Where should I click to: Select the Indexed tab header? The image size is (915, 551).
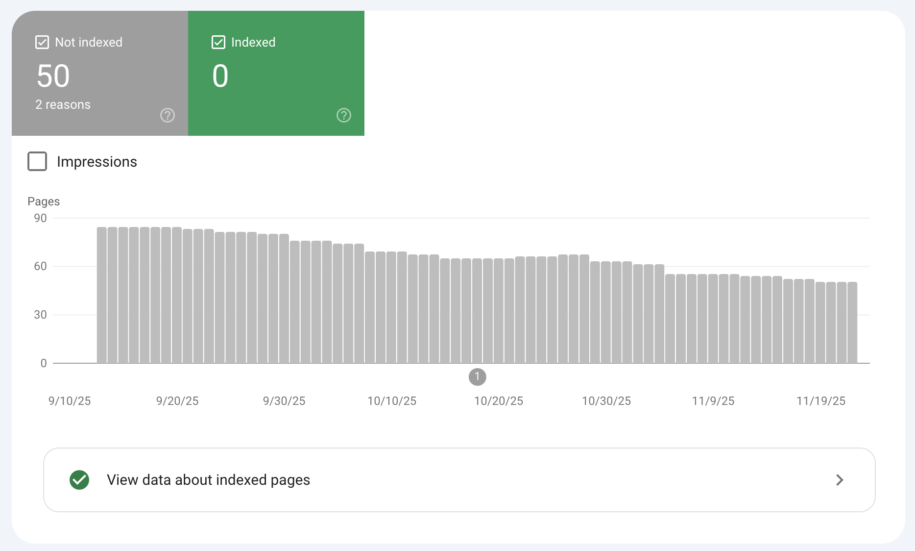(253, 42)
